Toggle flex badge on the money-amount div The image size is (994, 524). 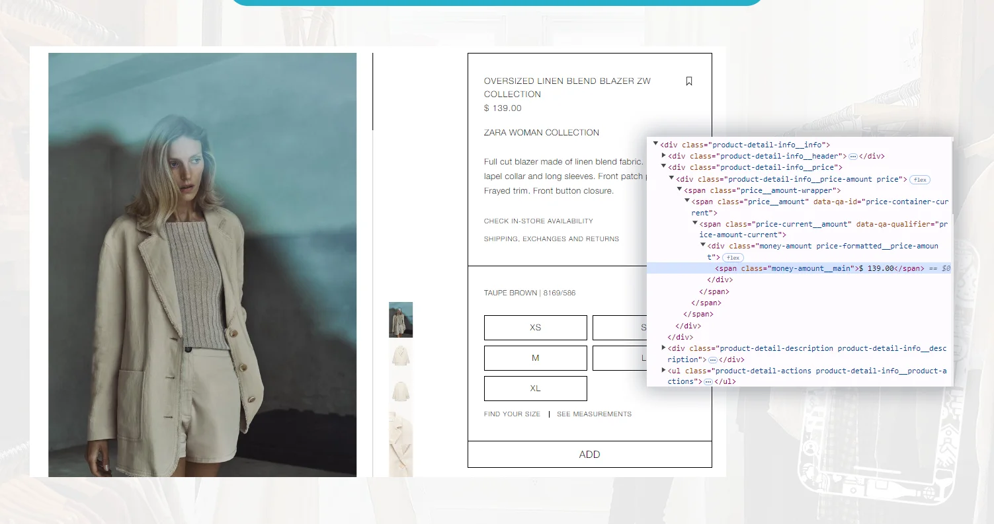[x=732, y=257]
